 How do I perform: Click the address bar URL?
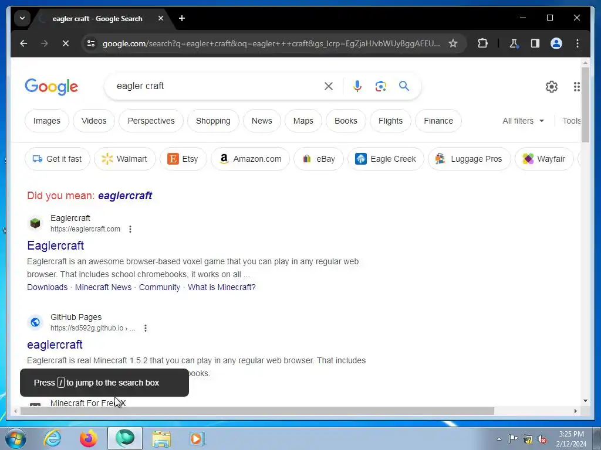(x=271, y=43)
